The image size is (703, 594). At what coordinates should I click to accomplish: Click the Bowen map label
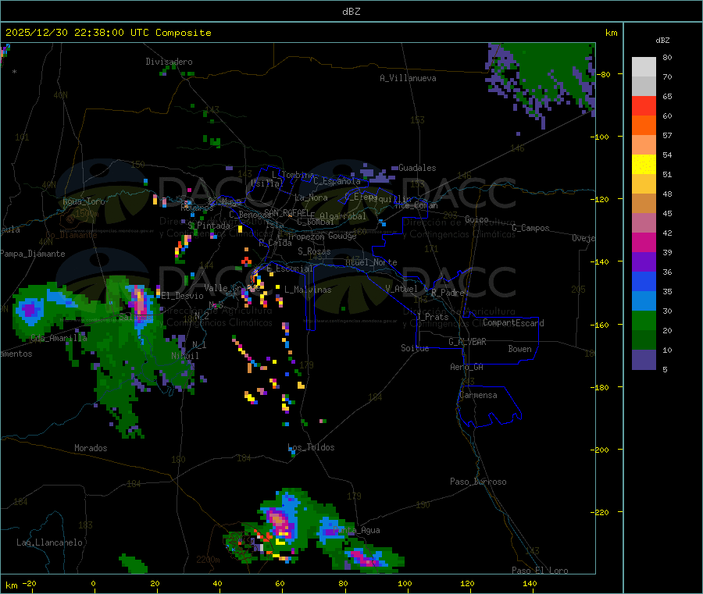point(519,349)
